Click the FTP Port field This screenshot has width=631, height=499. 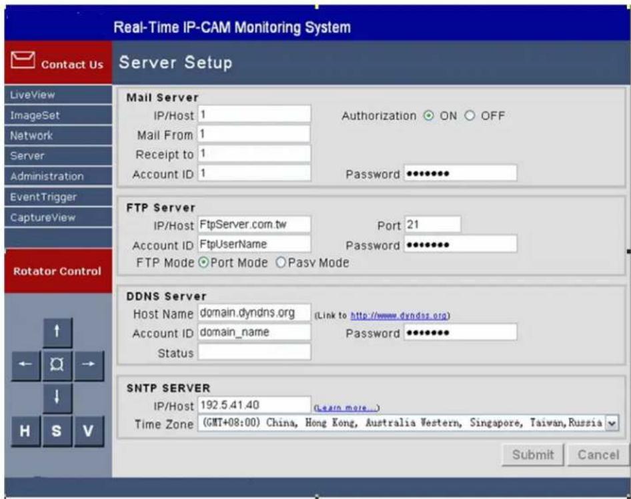(433, 225)
